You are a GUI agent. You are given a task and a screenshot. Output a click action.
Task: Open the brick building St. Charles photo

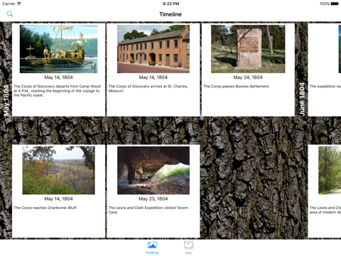click(x=153, y=49)
